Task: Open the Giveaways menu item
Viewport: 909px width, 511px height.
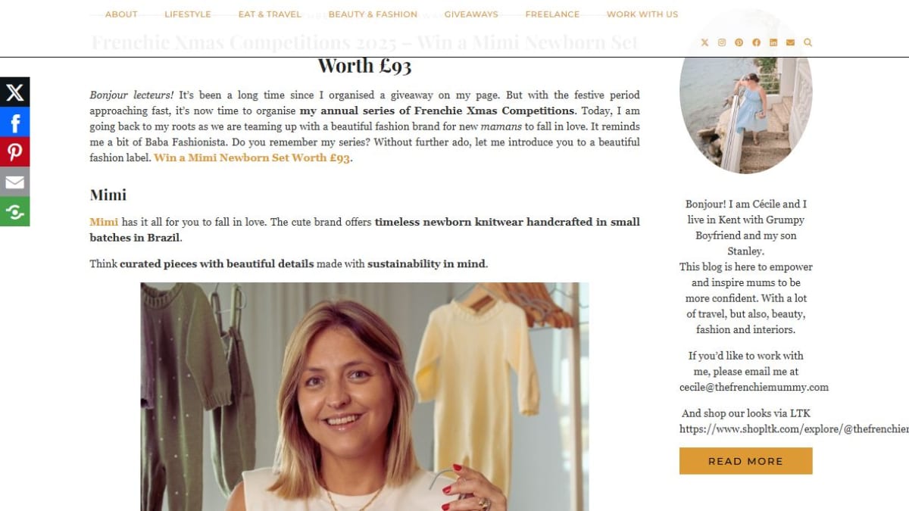Action: (x=471, y=14)
